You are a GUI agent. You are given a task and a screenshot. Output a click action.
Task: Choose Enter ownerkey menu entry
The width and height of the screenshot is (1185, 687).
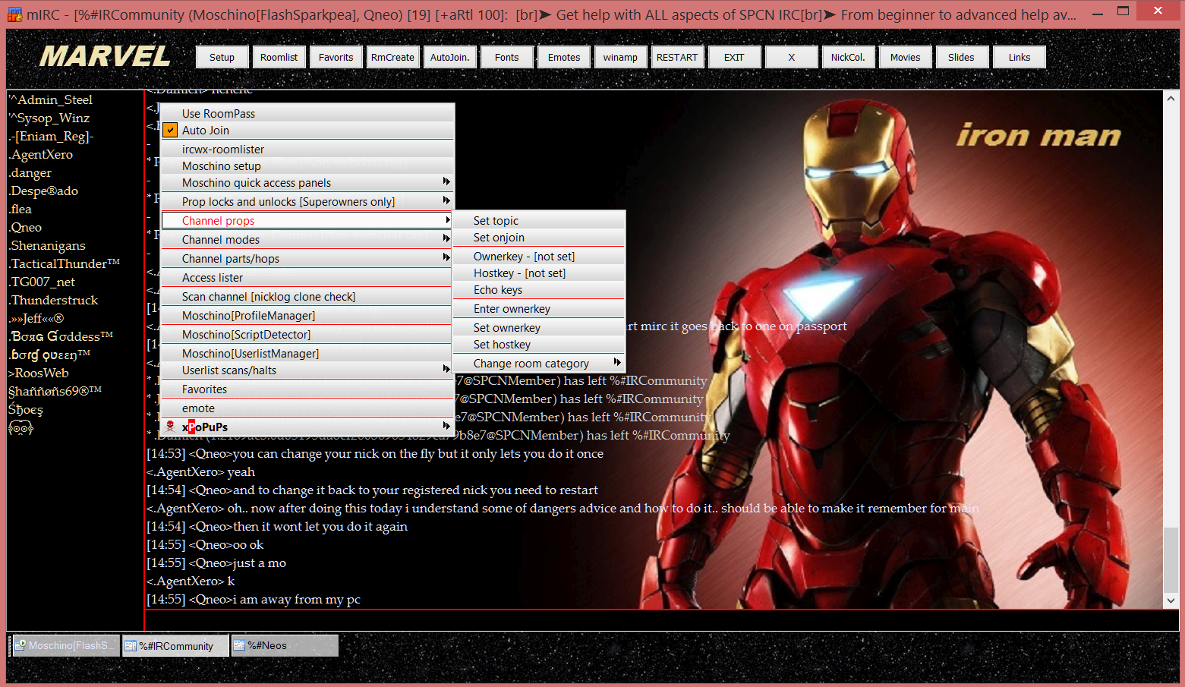pyautogui.click(x=512, y=309)
